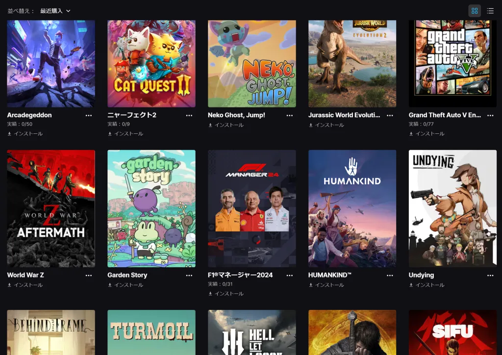Open the HUMANKIND cover thumbnail
This screenshot has width=502, height=355.
(352, 208)
